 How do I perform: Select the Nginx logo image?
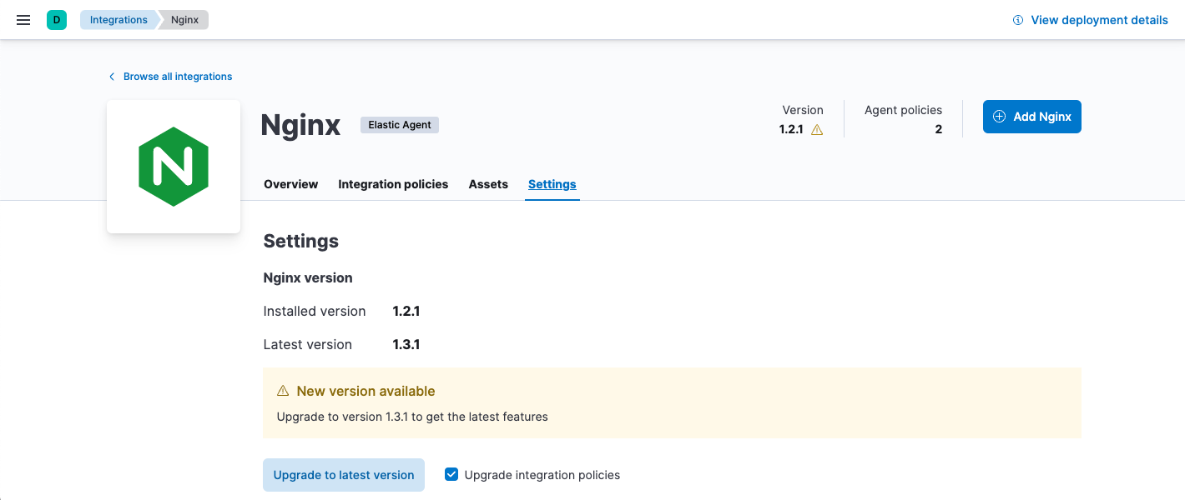[x=173, y=166]
